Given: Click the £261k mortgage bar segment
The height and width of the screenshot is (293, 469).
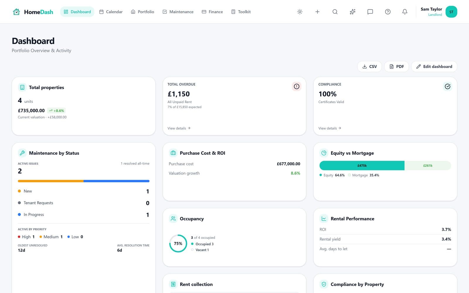Looking at the screenshot, I should pyautogui.click(x=428, y=166).
